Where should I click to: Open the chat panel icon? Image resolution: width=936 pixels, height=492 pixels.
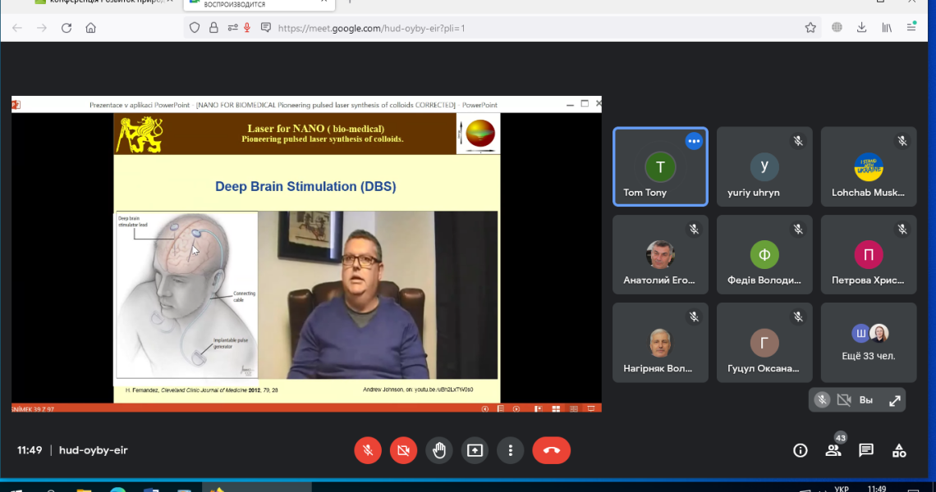point(866,451)
